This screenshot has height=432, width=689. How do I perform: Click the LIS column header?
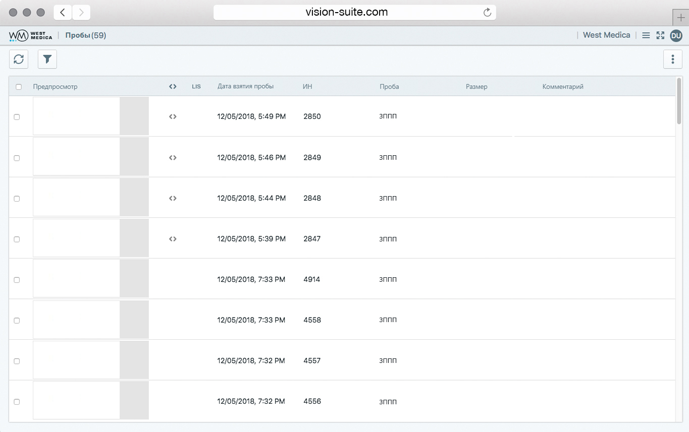[x=196, y=87]
